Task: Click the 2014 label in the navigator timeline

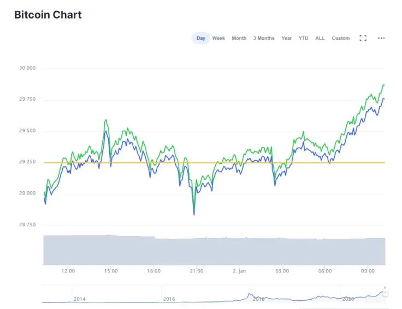Action: [80, 299]
